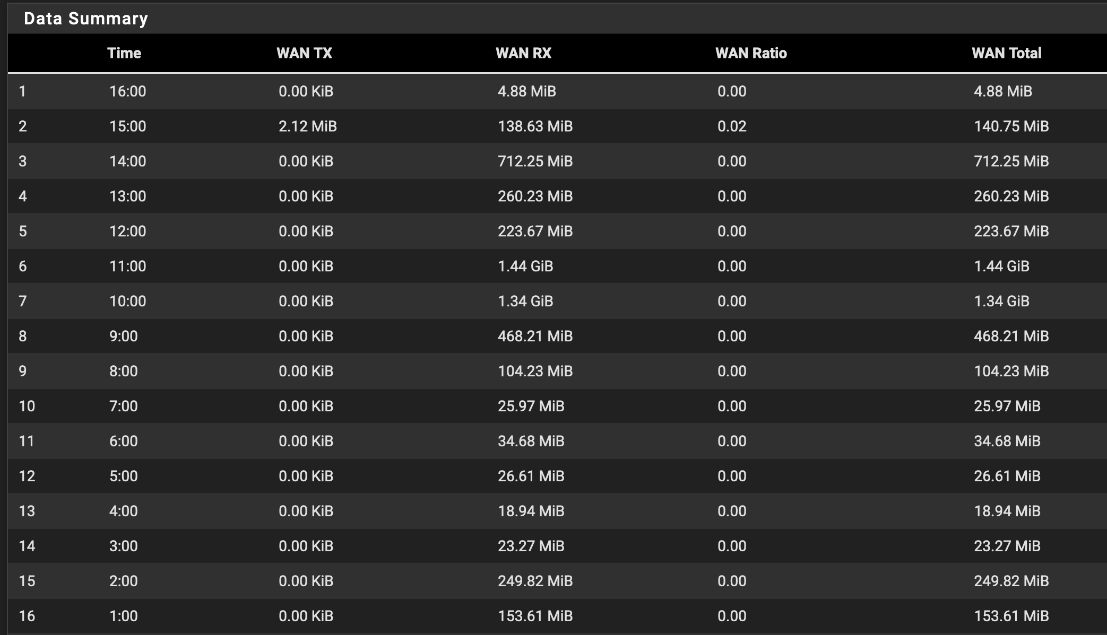Select the 8:00 time cell

click(124, 371)
